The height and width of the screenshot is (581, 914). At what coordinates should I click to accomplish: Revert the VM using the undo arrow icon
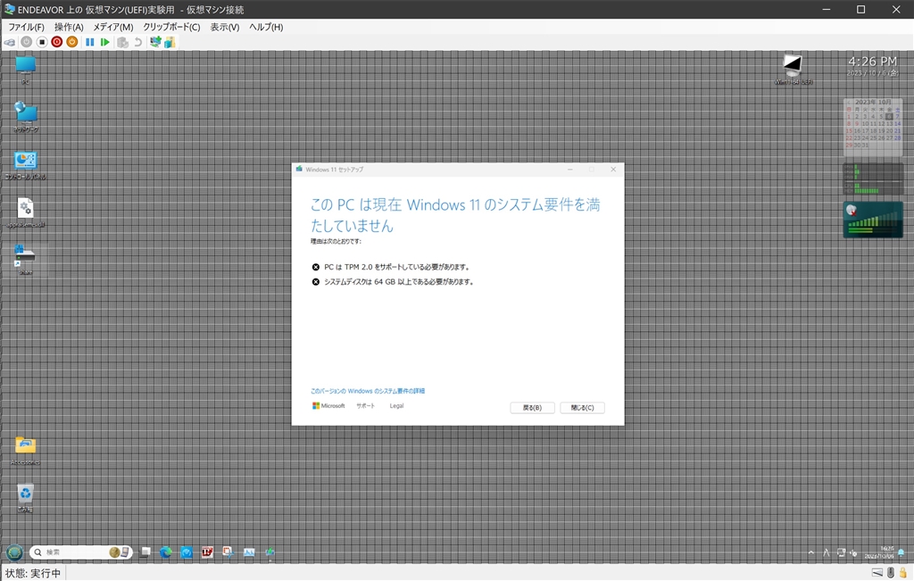137,42
